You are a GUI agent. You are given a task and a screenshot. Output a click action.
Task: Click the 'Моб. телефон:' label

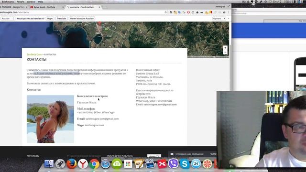86,109
